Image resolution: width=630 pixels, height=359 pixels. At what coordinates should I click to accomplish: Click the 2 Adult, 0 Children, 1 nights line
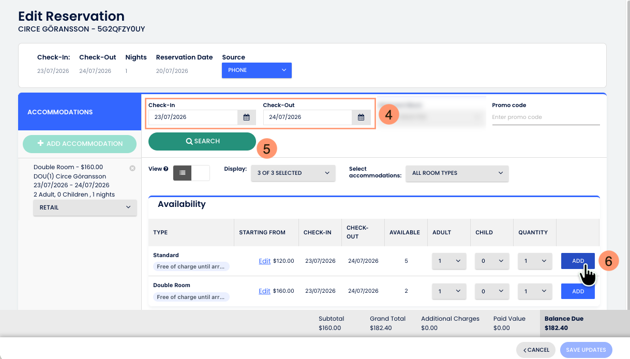[74, 195]
